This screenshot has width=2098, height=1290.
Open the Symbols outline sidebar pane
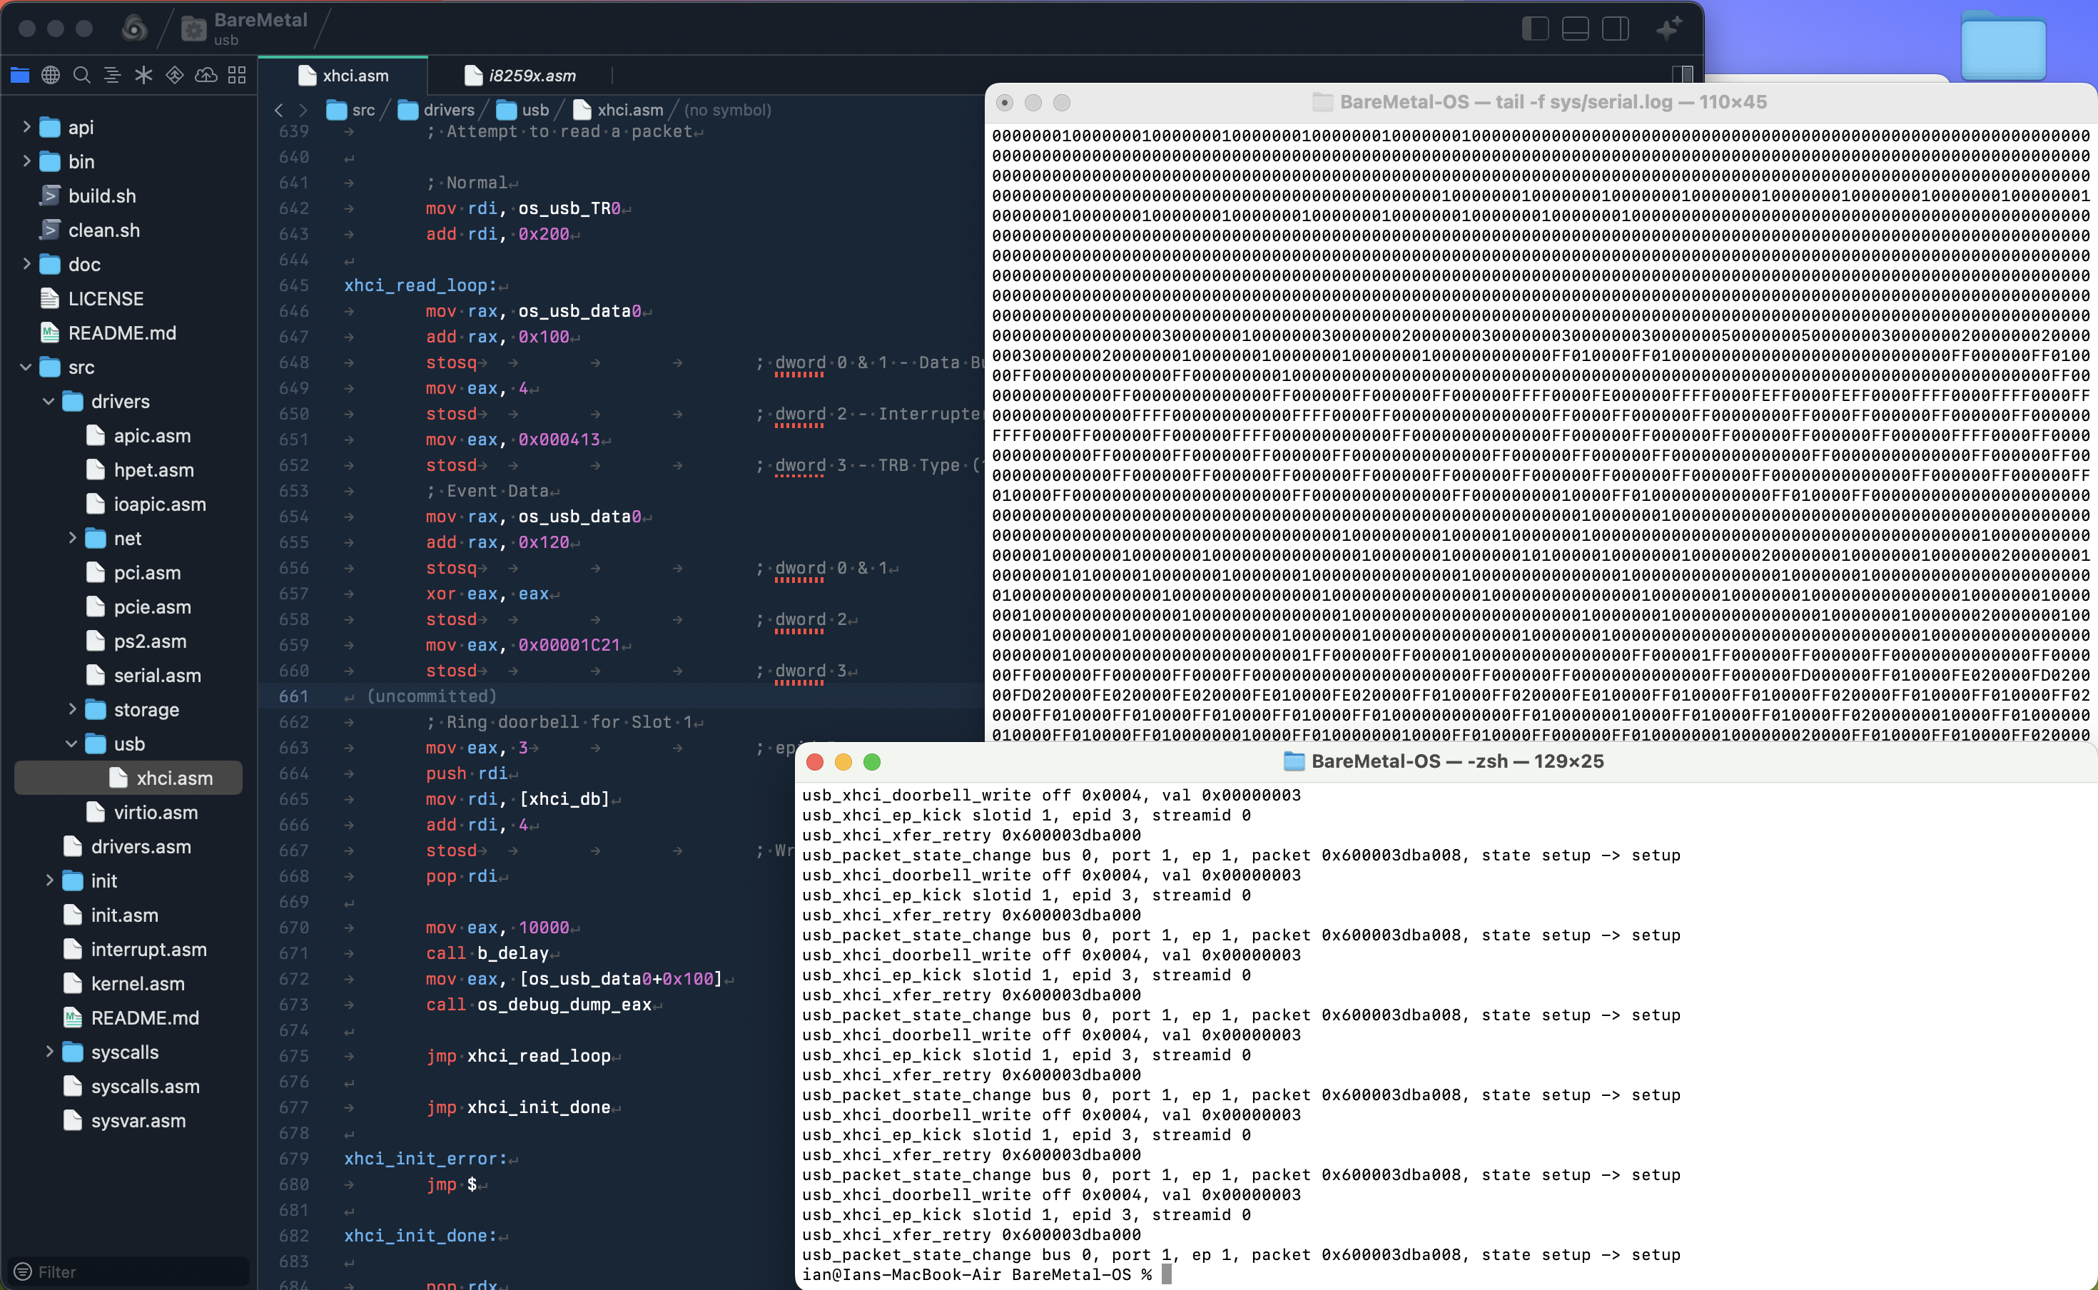click(x=113, y=75)
